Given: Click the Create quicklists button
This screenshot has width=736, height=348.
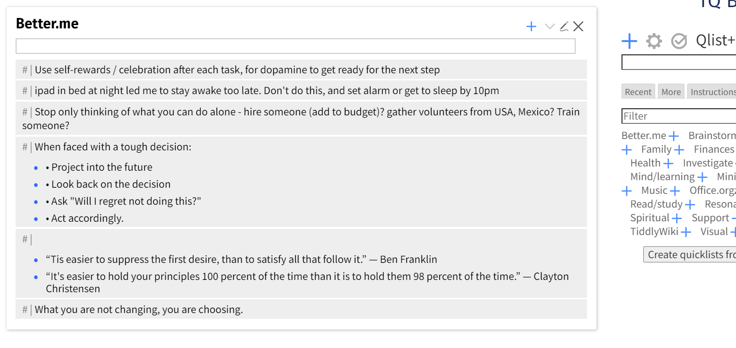Looking at the screenshot, I should pyautogui.click(x=691, y=255).
